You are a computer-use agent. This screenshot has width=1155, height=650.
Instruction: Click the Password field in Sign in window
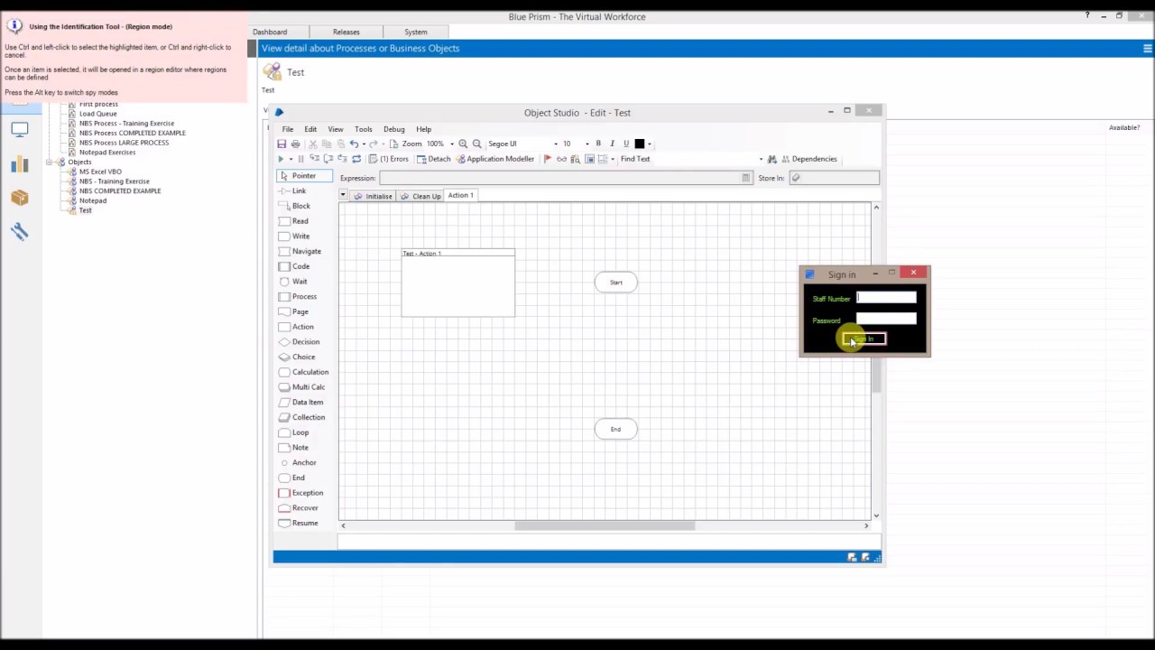pyautogui.click(x=886, y=318)
